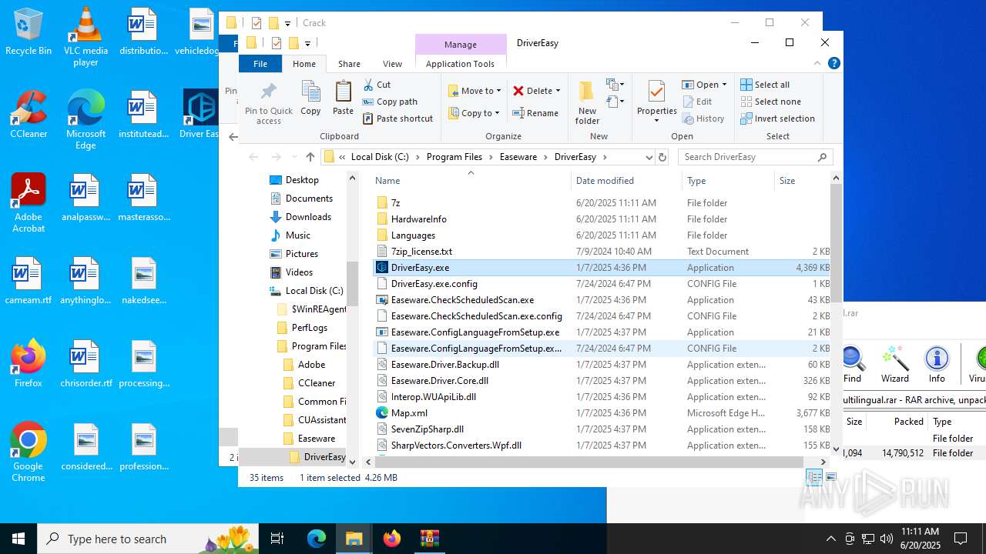Collapse the ribbon with chevron
Image resolution: width=986 pixels, height=554 pixels.
pyautogui.click(x=817, y=63)
